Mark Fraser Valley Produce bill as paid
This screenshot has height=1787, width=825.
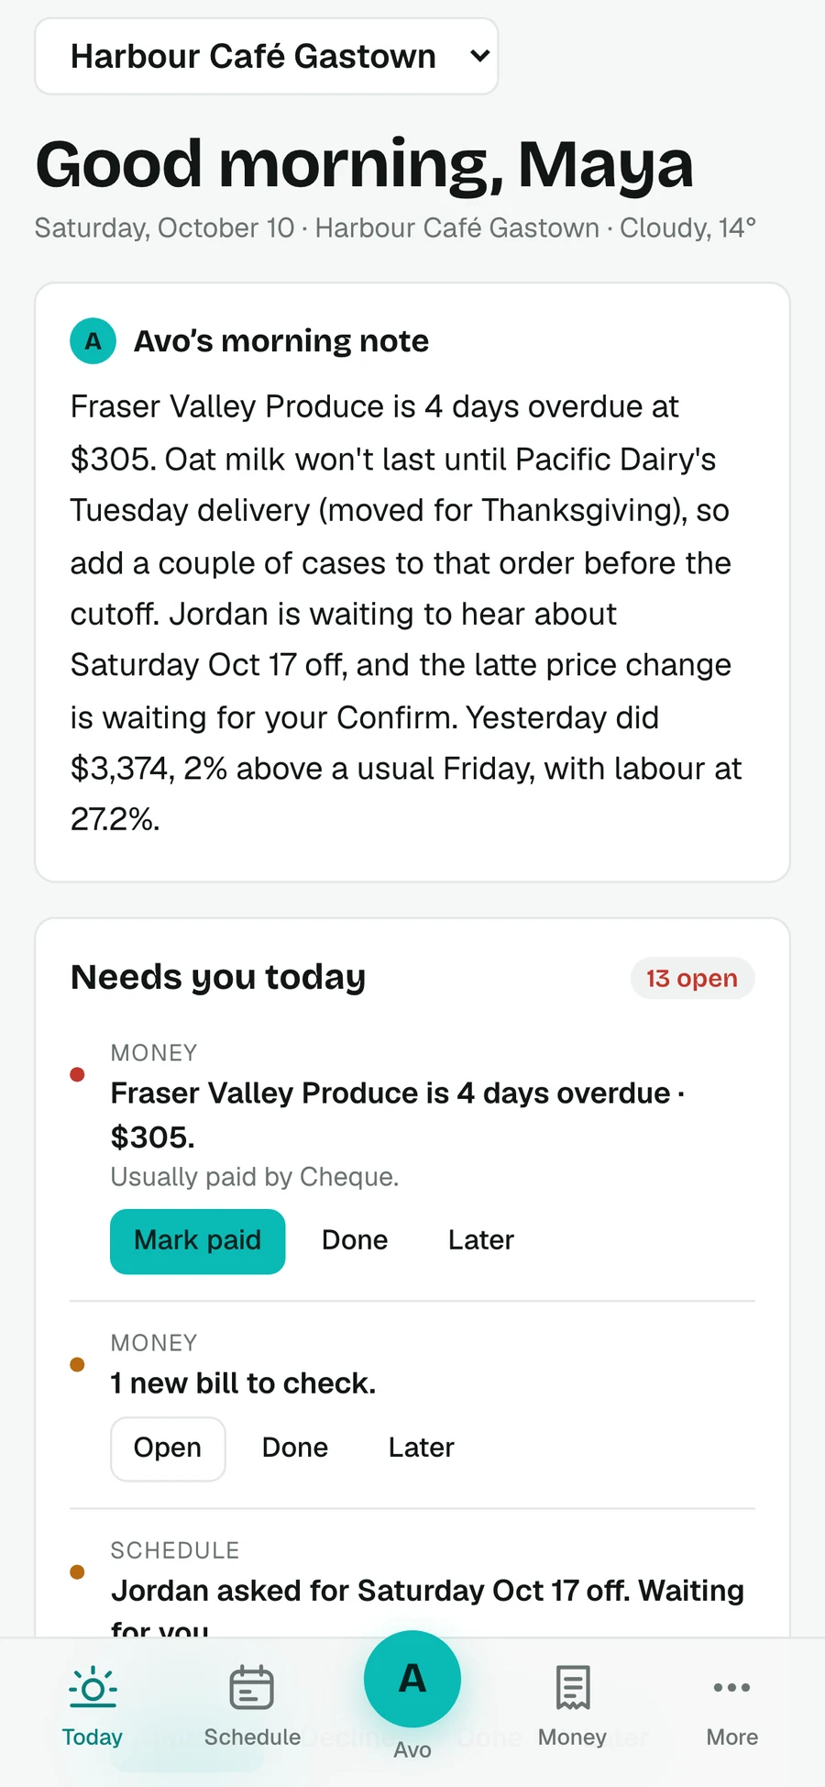[x=198, y=1241]
